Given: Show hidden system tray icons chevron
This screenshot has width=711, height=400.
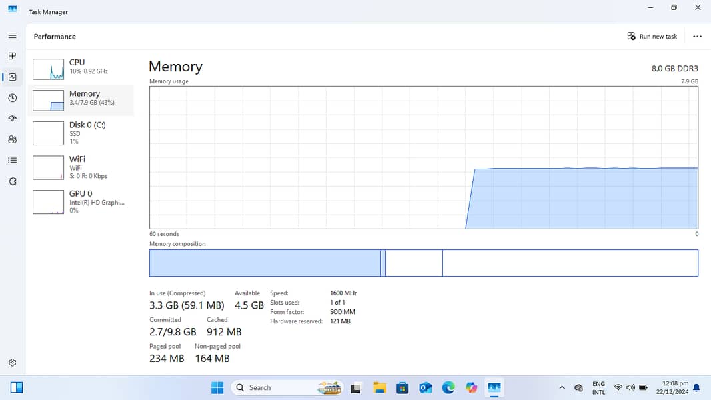Looking at the screenshot, I should tap(562, 387).
